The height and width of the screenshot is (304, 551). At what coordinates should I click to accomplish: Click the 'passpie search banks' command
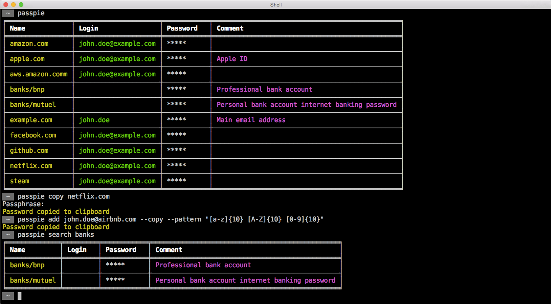click(x=56, y=234)
